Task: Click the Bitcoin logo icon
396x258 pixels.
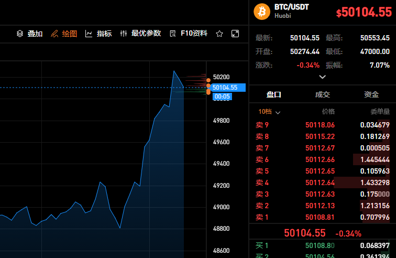Action: pyautogui.click(x=262, y=12)
